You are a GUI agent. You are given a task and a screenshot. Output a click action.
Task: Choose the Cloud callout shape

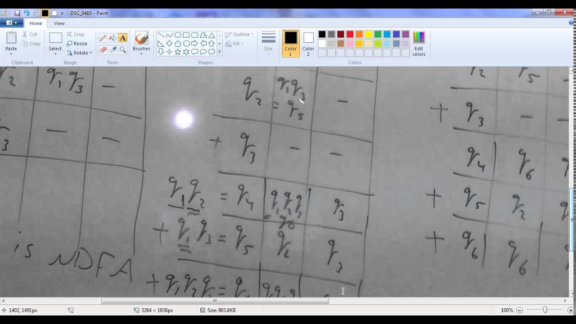212,52
